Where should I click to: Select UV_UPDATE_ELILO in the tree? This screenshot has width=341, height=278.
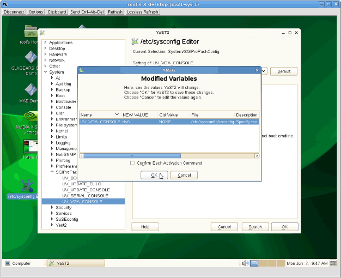tap(82, 184)
